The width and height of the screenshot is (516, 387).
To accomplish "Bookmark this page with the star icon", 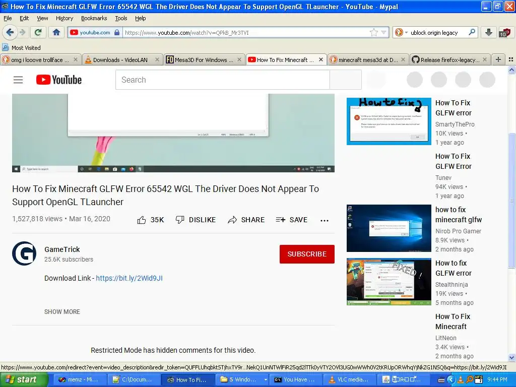I will (x=373, y=32).
